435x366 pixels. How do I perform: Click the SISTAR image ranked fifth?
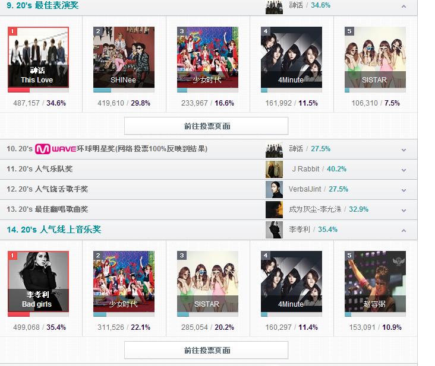(375, 58)
